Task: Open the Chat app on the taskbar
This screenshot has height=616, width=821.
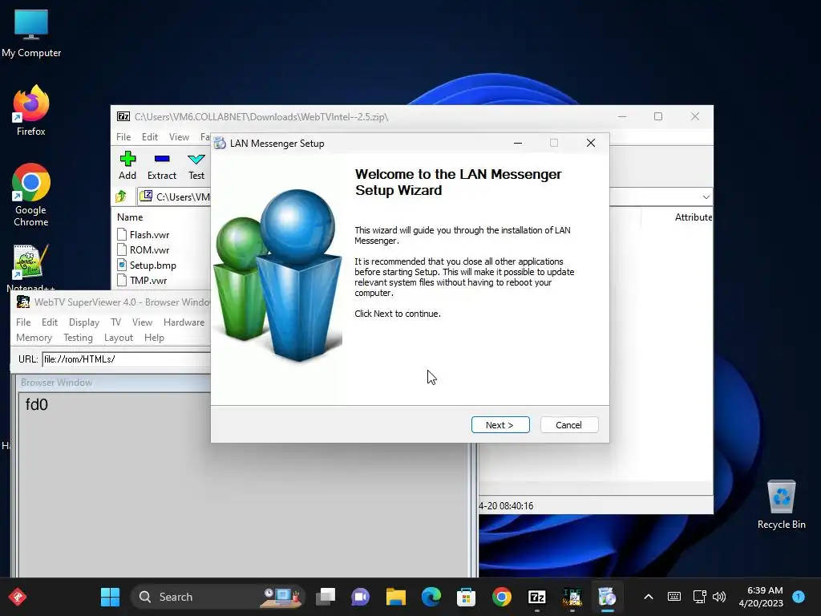Action: (360, 597)
